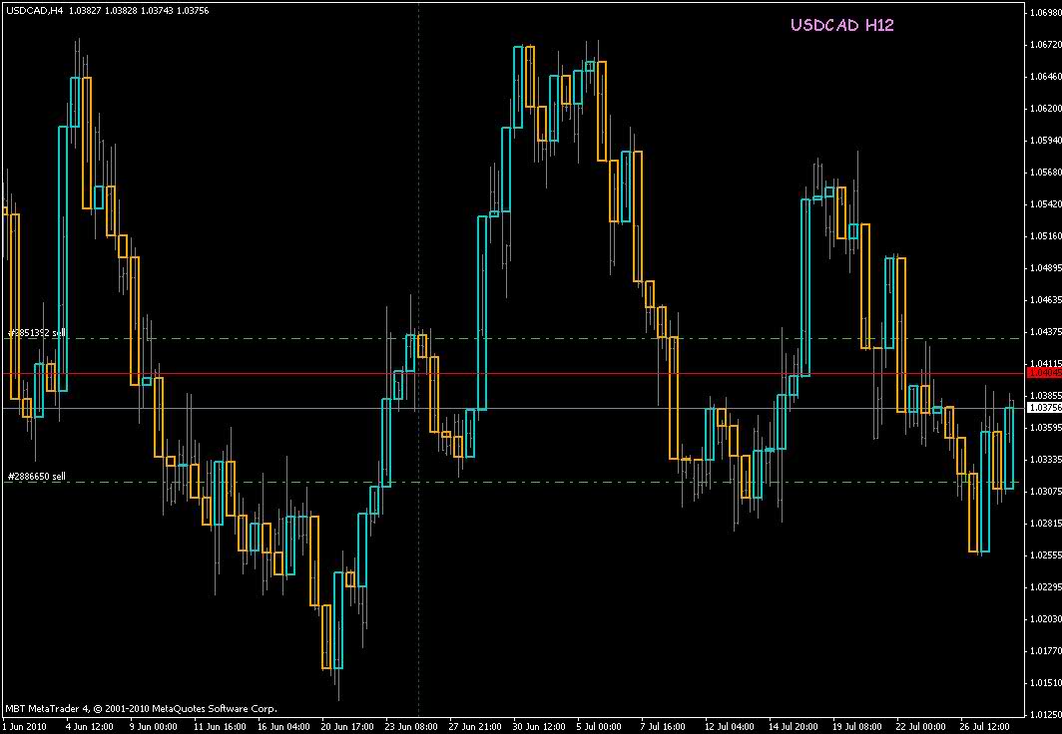Click the "20 Jun 17:00" time label

347,727
